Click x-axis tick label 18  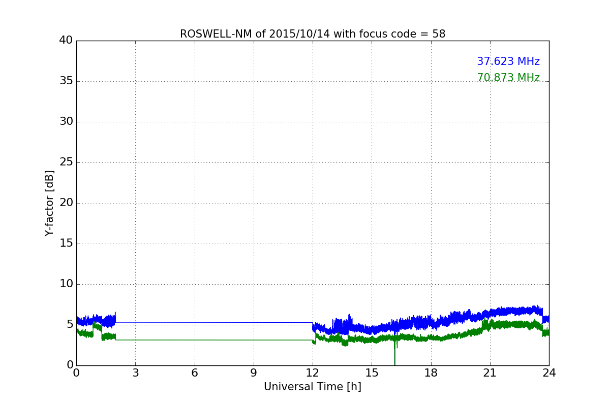click(431, 373)
